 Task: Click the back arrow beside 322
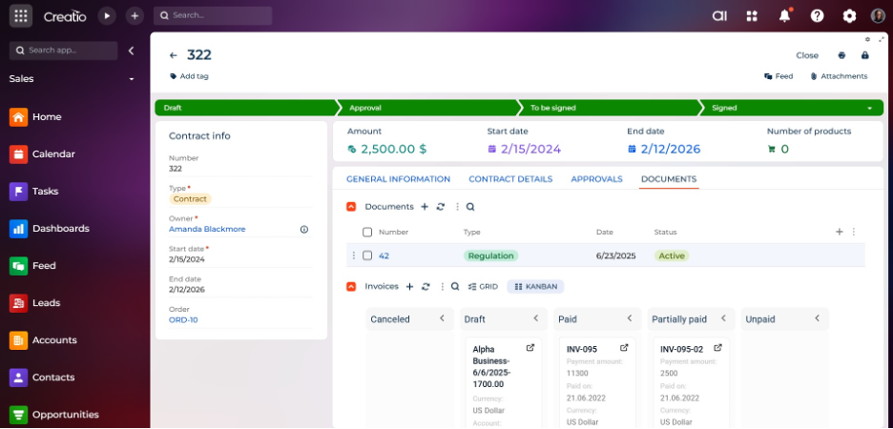coord(174,56)
